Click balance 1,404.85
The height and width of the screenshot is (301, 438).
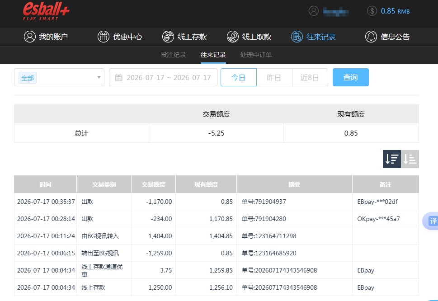(221, 236)
